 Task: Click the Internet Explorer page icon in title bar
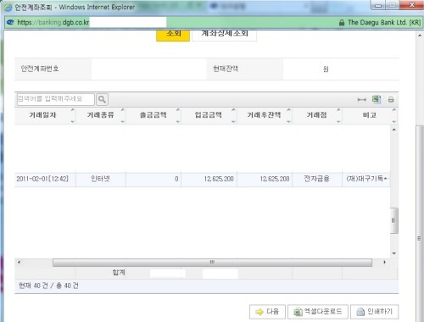[8, 7]
